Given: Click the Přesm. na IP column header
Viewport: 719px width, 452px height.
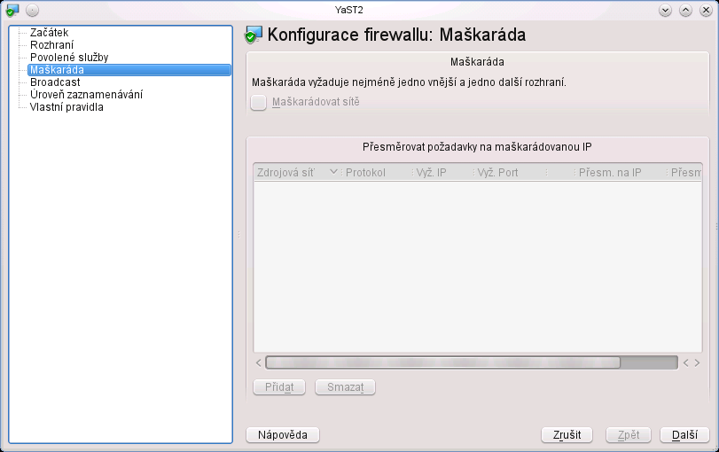Looking at the screenshot, I should (x=620, y=173).
